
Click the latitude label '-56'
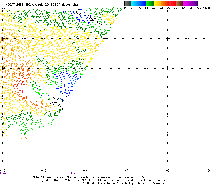tap(3, 99)
